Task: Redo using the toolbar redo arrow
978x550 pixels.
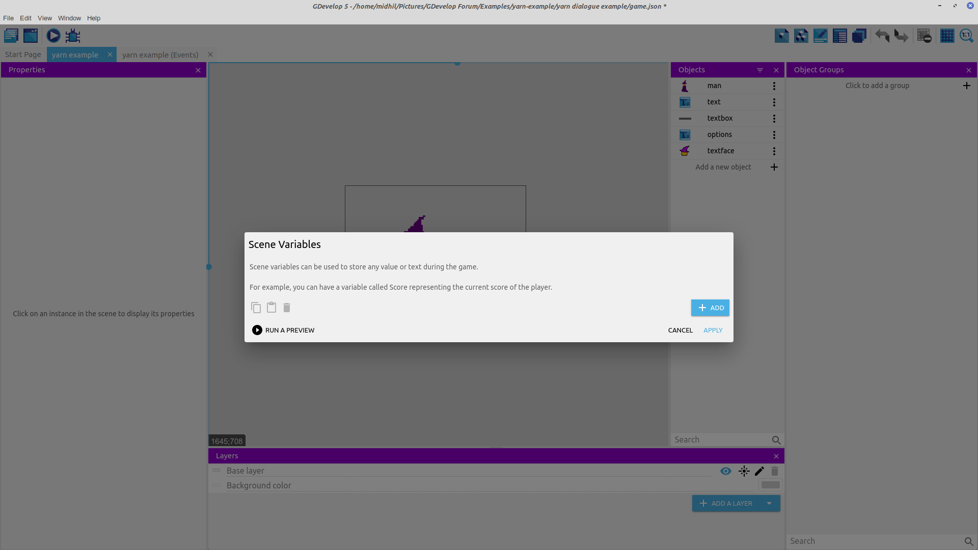Action: [x=902, y=36]
